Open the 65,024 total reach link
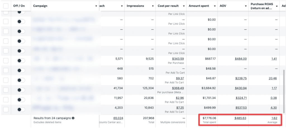This screenshot has height=128, width=286. coord(118,118)
